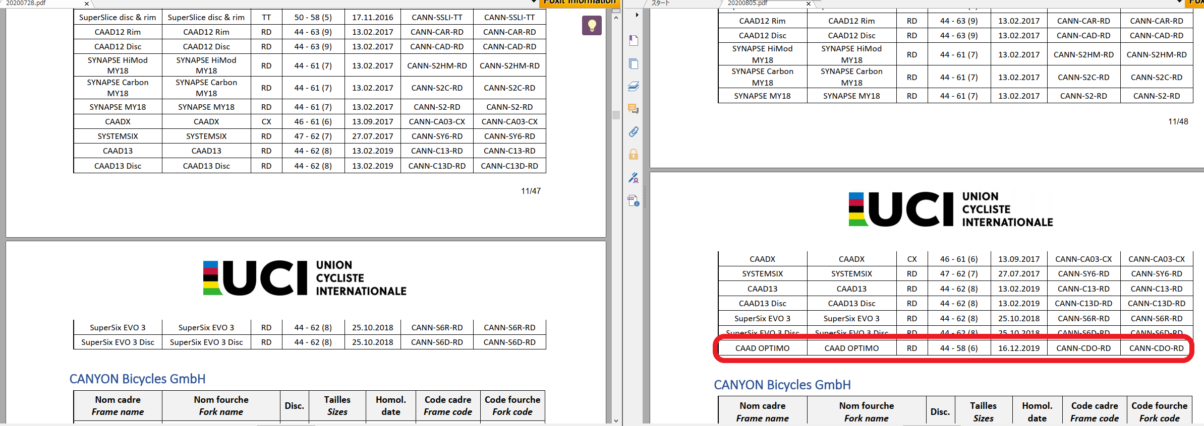Click the page number 11/48
1204x426 pixels.
pyautogui.click(x=1178, y=121)
